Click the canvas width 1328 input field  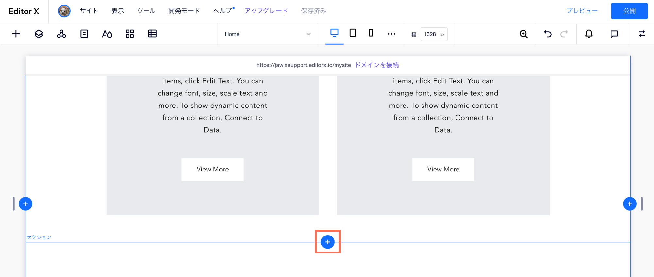[434, 34]
